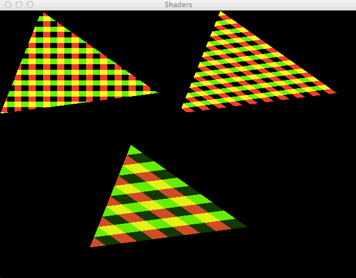Zoom the Shaders window to full size
The width and height of the screenshot is (356, 278).
pos(30,4)
